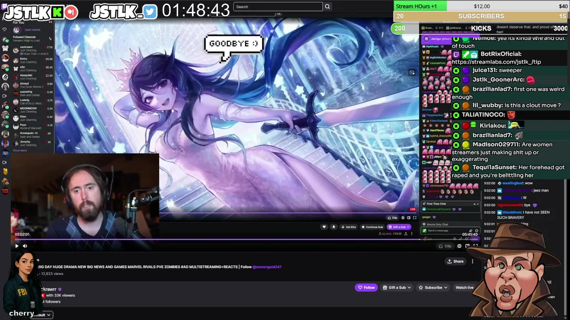The image size is (570, 320).
Task: Click the Twitter bird icon in header
Action: click(x=151, y=12)
